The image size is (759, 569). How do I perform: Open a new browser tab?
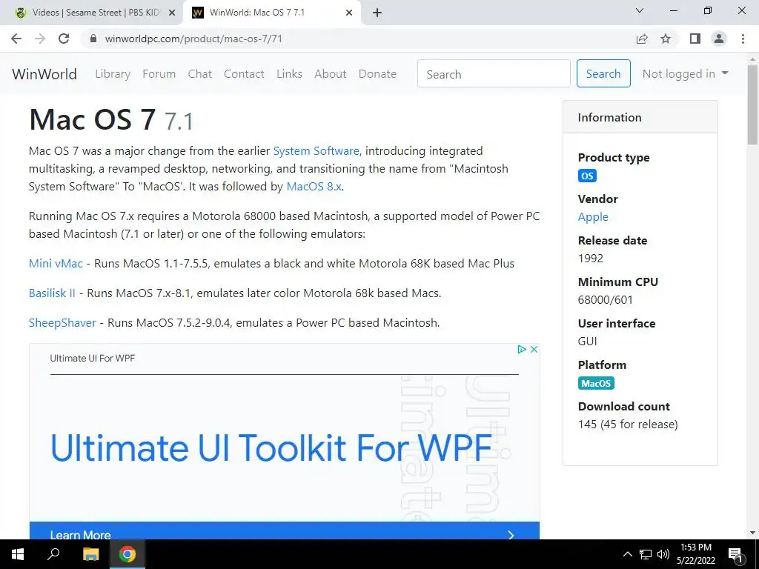click(377, 13)
